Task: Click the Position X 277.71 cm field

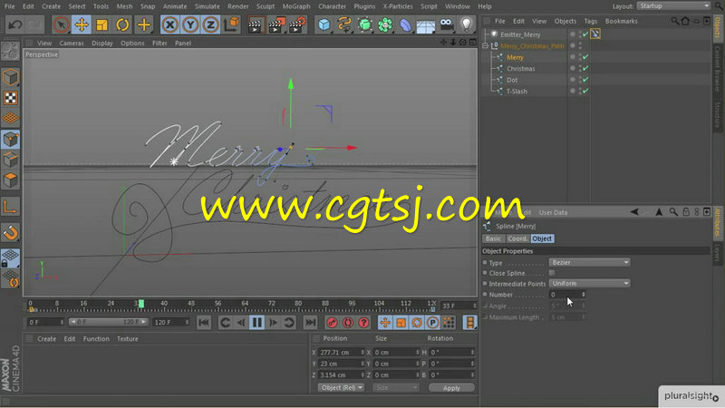Action: tap(342, 353)
